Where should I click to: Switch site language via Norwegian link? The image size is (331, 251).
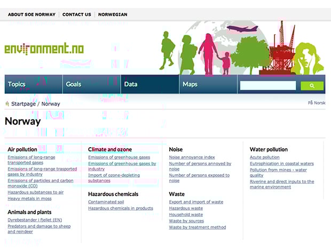tap(113, 14)
